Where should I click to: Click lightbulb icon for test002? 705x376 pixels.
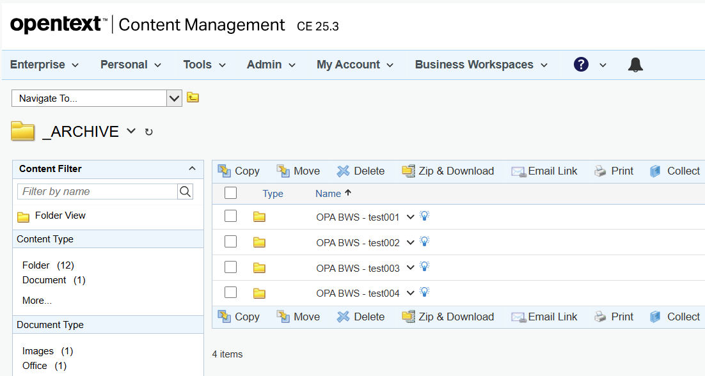(424, 241)
